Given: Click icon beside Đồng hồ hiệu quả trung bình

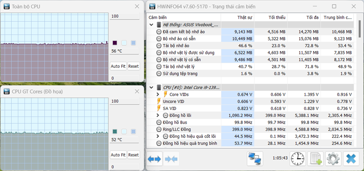Looking at the screenshot, I should click(x=159, y=143).
